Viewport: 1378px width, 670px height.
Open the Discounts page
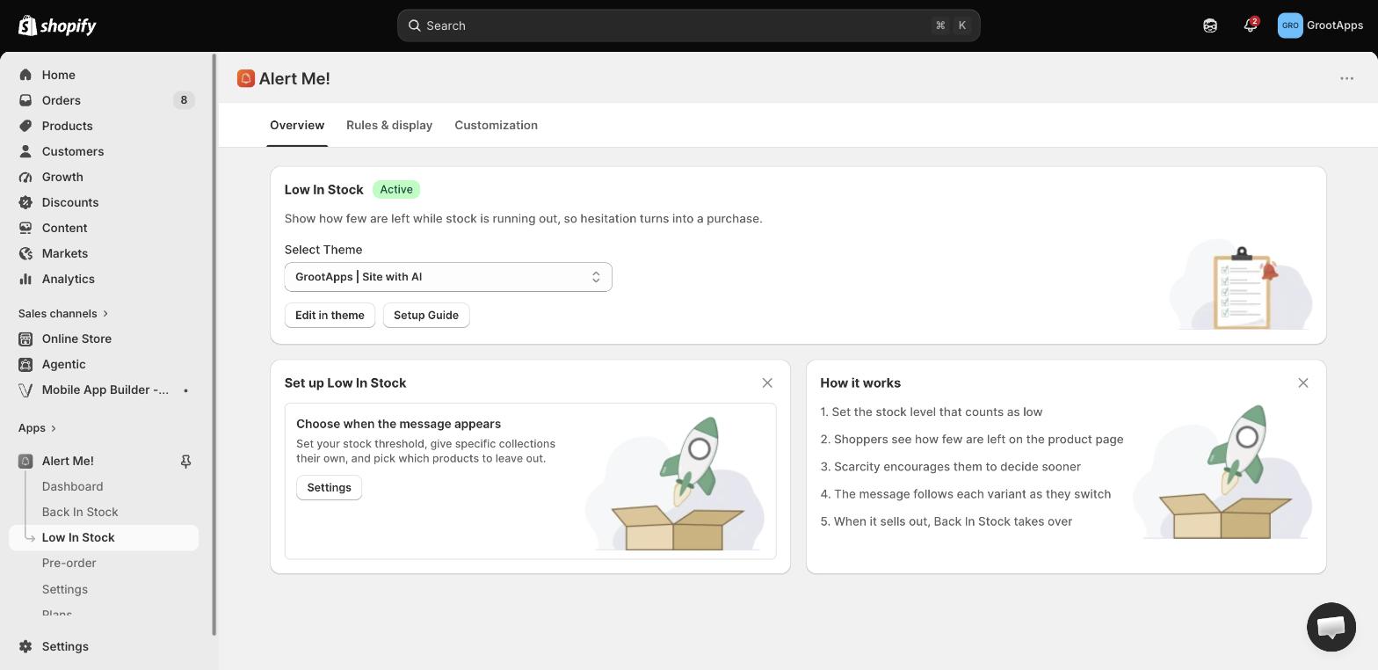pos(70,202)
